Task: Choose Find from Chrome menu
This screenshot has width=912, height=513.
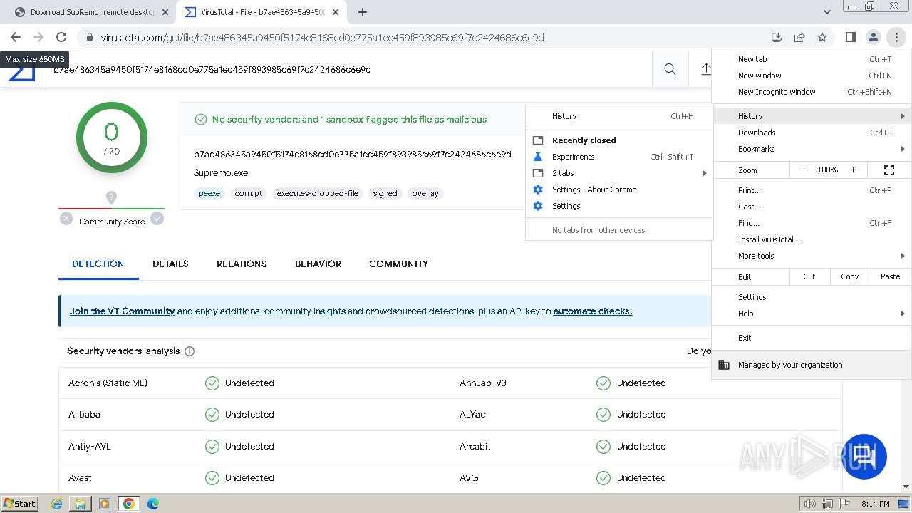Action: (x=812, y=223)
